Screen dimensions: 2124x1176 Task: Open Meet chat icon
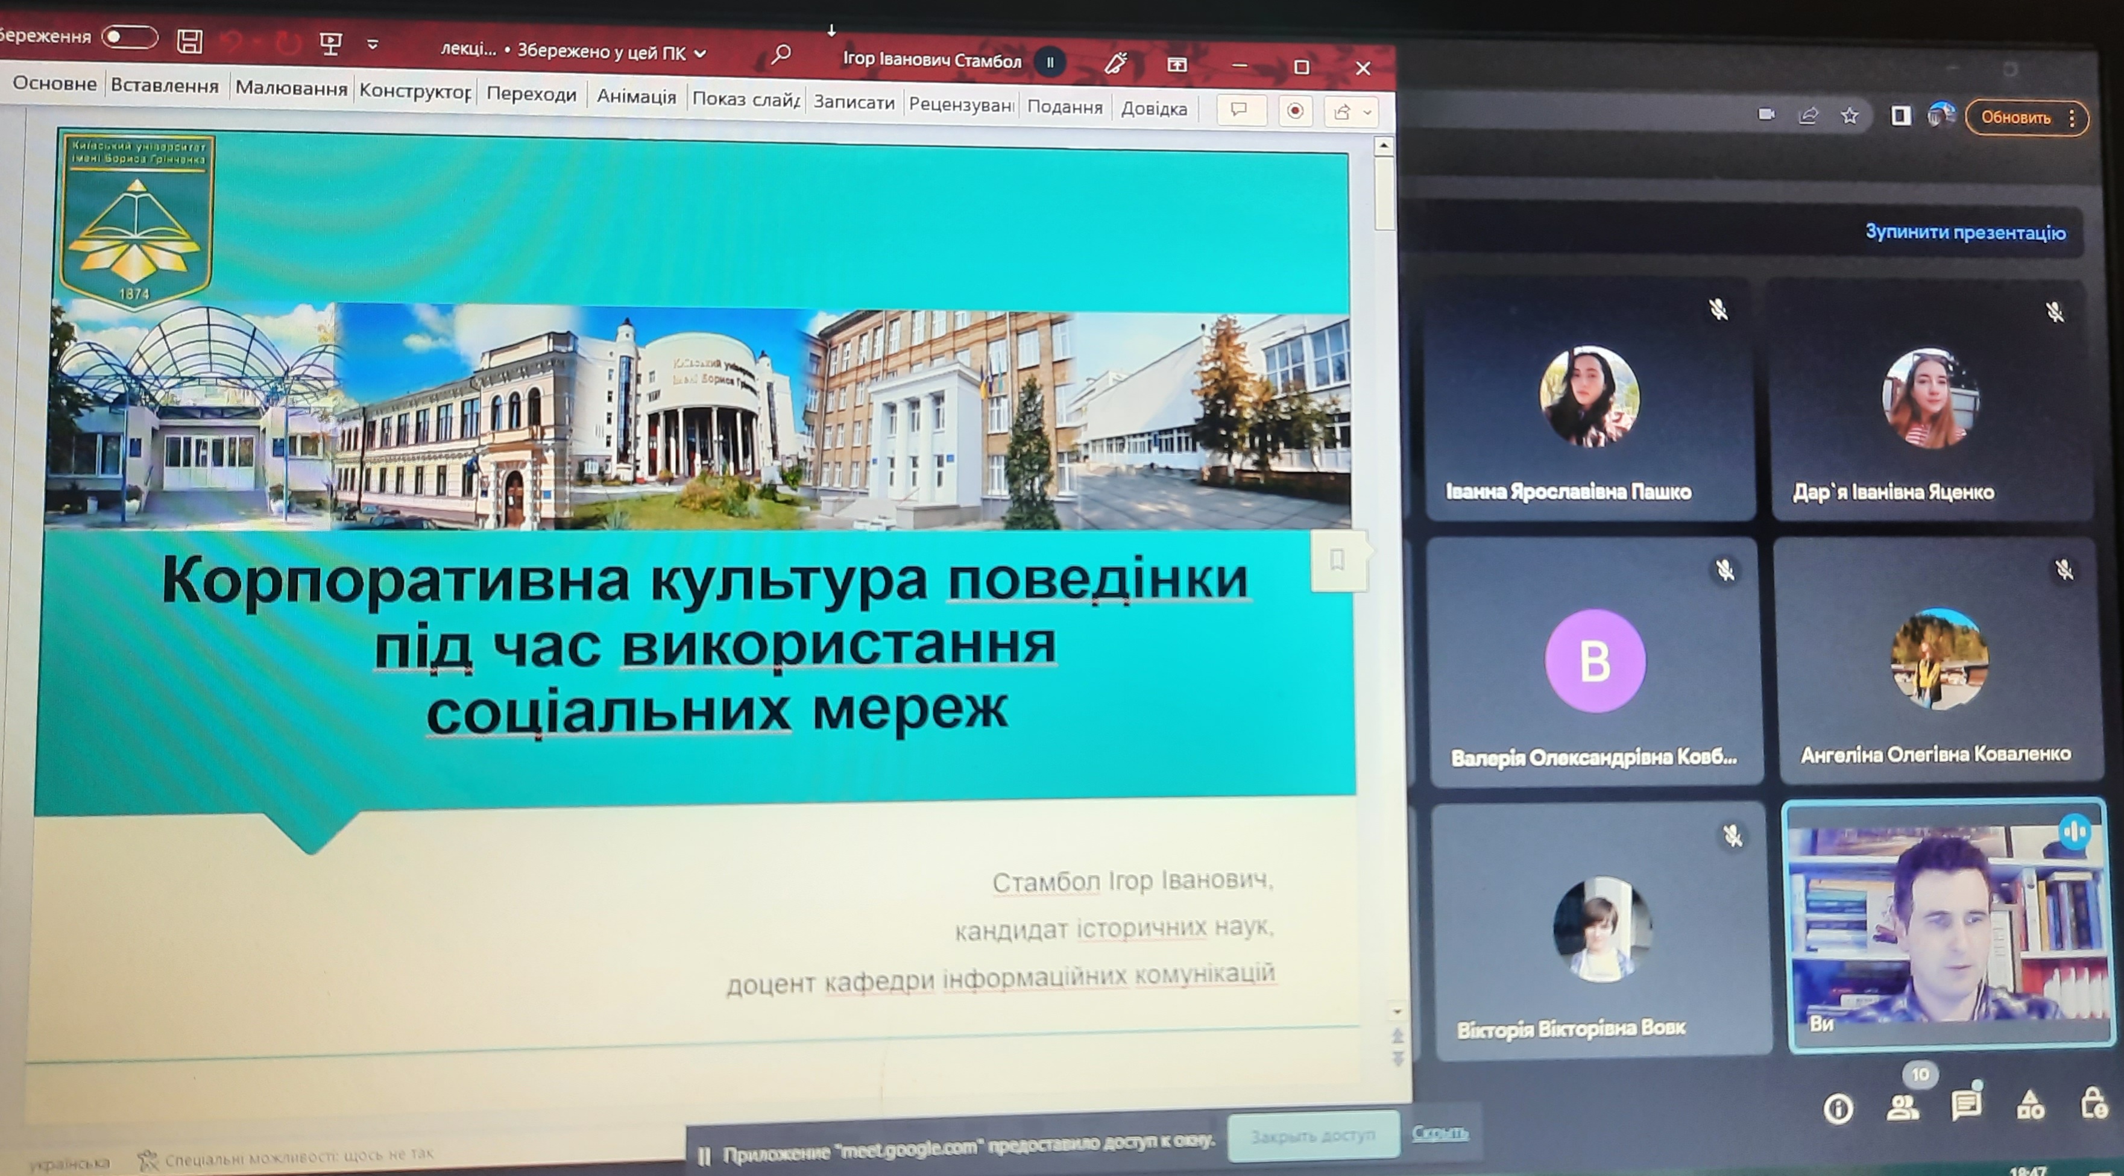(x=1965, y=1104)
